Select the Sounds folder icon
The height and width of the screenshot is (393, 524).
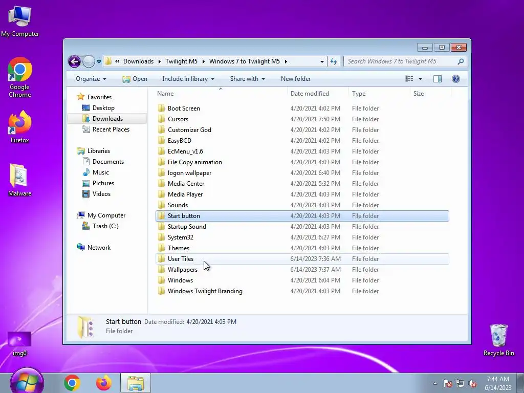click(x=161, y=205)
